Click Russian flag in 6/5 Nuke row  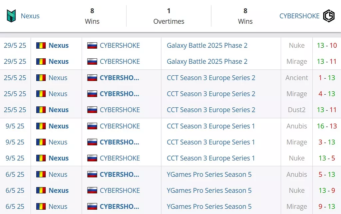click(x=92, y=190)
